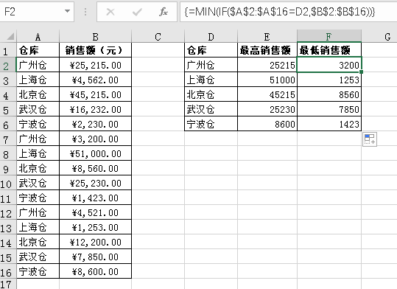Screen dimensions: 397x289
Task: Click cell A5 containing 武汉仓
Action: [38, 110]
